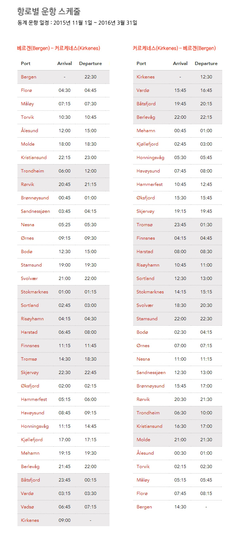Open the Ålesund link in left table

[29, 131]
